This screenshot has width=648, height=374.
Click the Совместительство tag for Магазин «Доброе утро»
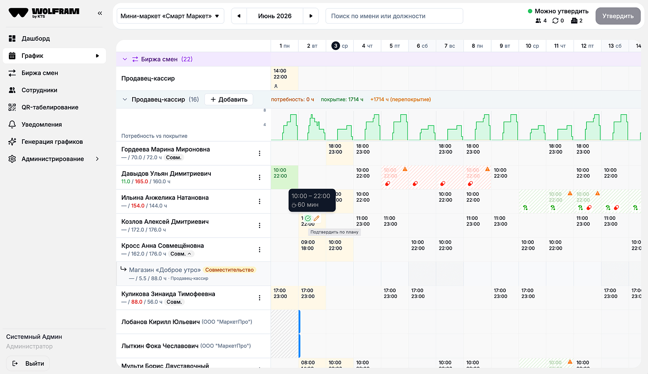(x=229, y=270)
